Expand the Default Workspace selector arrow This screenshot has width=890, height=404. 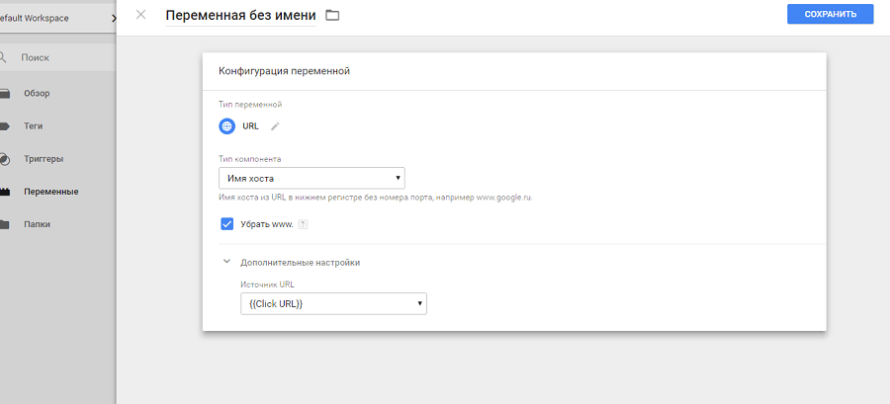click(x=113, y=18)
